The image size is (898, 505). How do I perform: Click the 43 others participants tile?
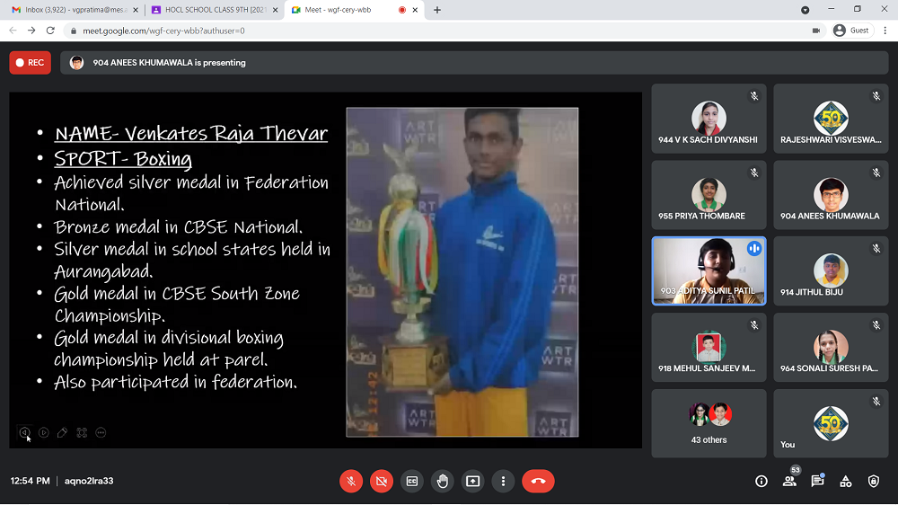[709, 422]
